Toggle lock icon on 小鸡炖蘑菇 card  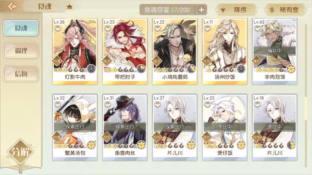158,29
